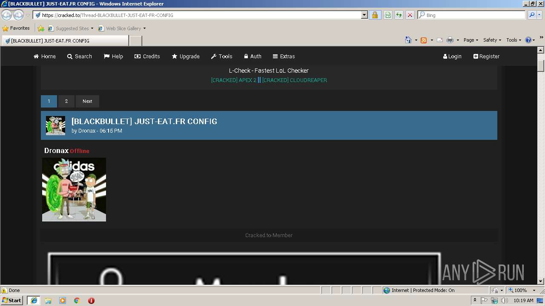Expand the Web Slice Gallery dropdown

tap(144, 28)
